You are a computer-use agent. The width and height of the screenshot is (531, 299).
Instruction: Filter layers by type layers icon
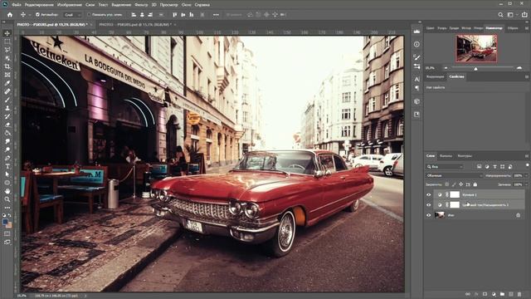coord(494,166)
